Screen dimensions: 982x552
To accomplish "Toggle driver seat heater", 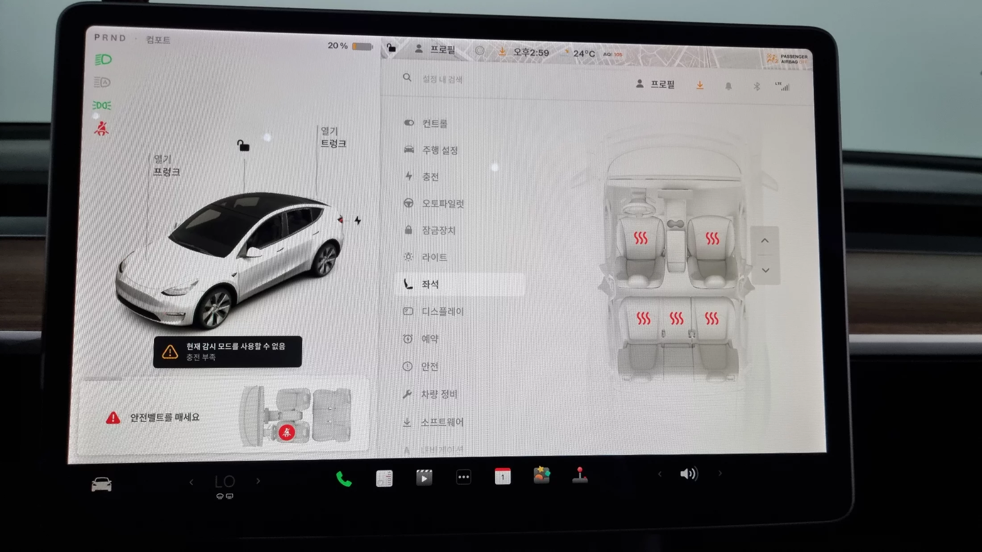I will pyautogui.click(x=641, y=239).
